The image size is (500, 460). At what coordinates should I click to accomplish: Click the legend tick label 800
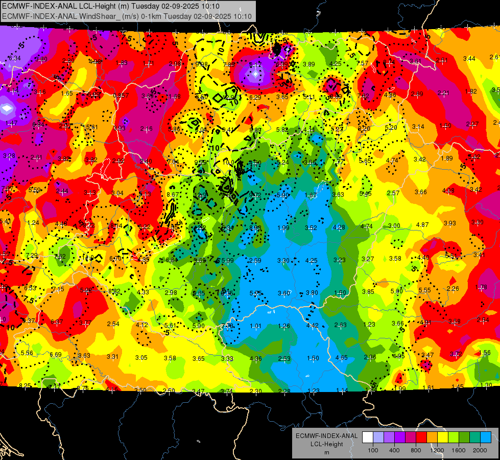(x=416, y=450)
